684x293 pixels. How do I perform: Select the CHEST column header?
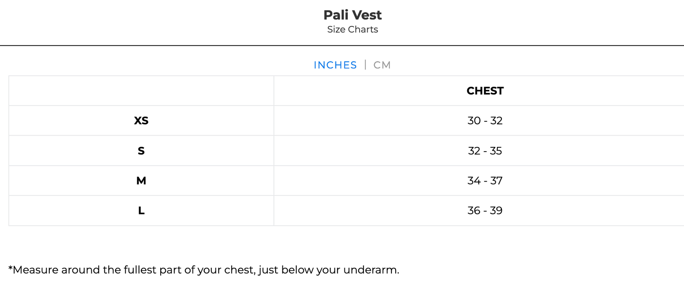click(x=485, y=91)
